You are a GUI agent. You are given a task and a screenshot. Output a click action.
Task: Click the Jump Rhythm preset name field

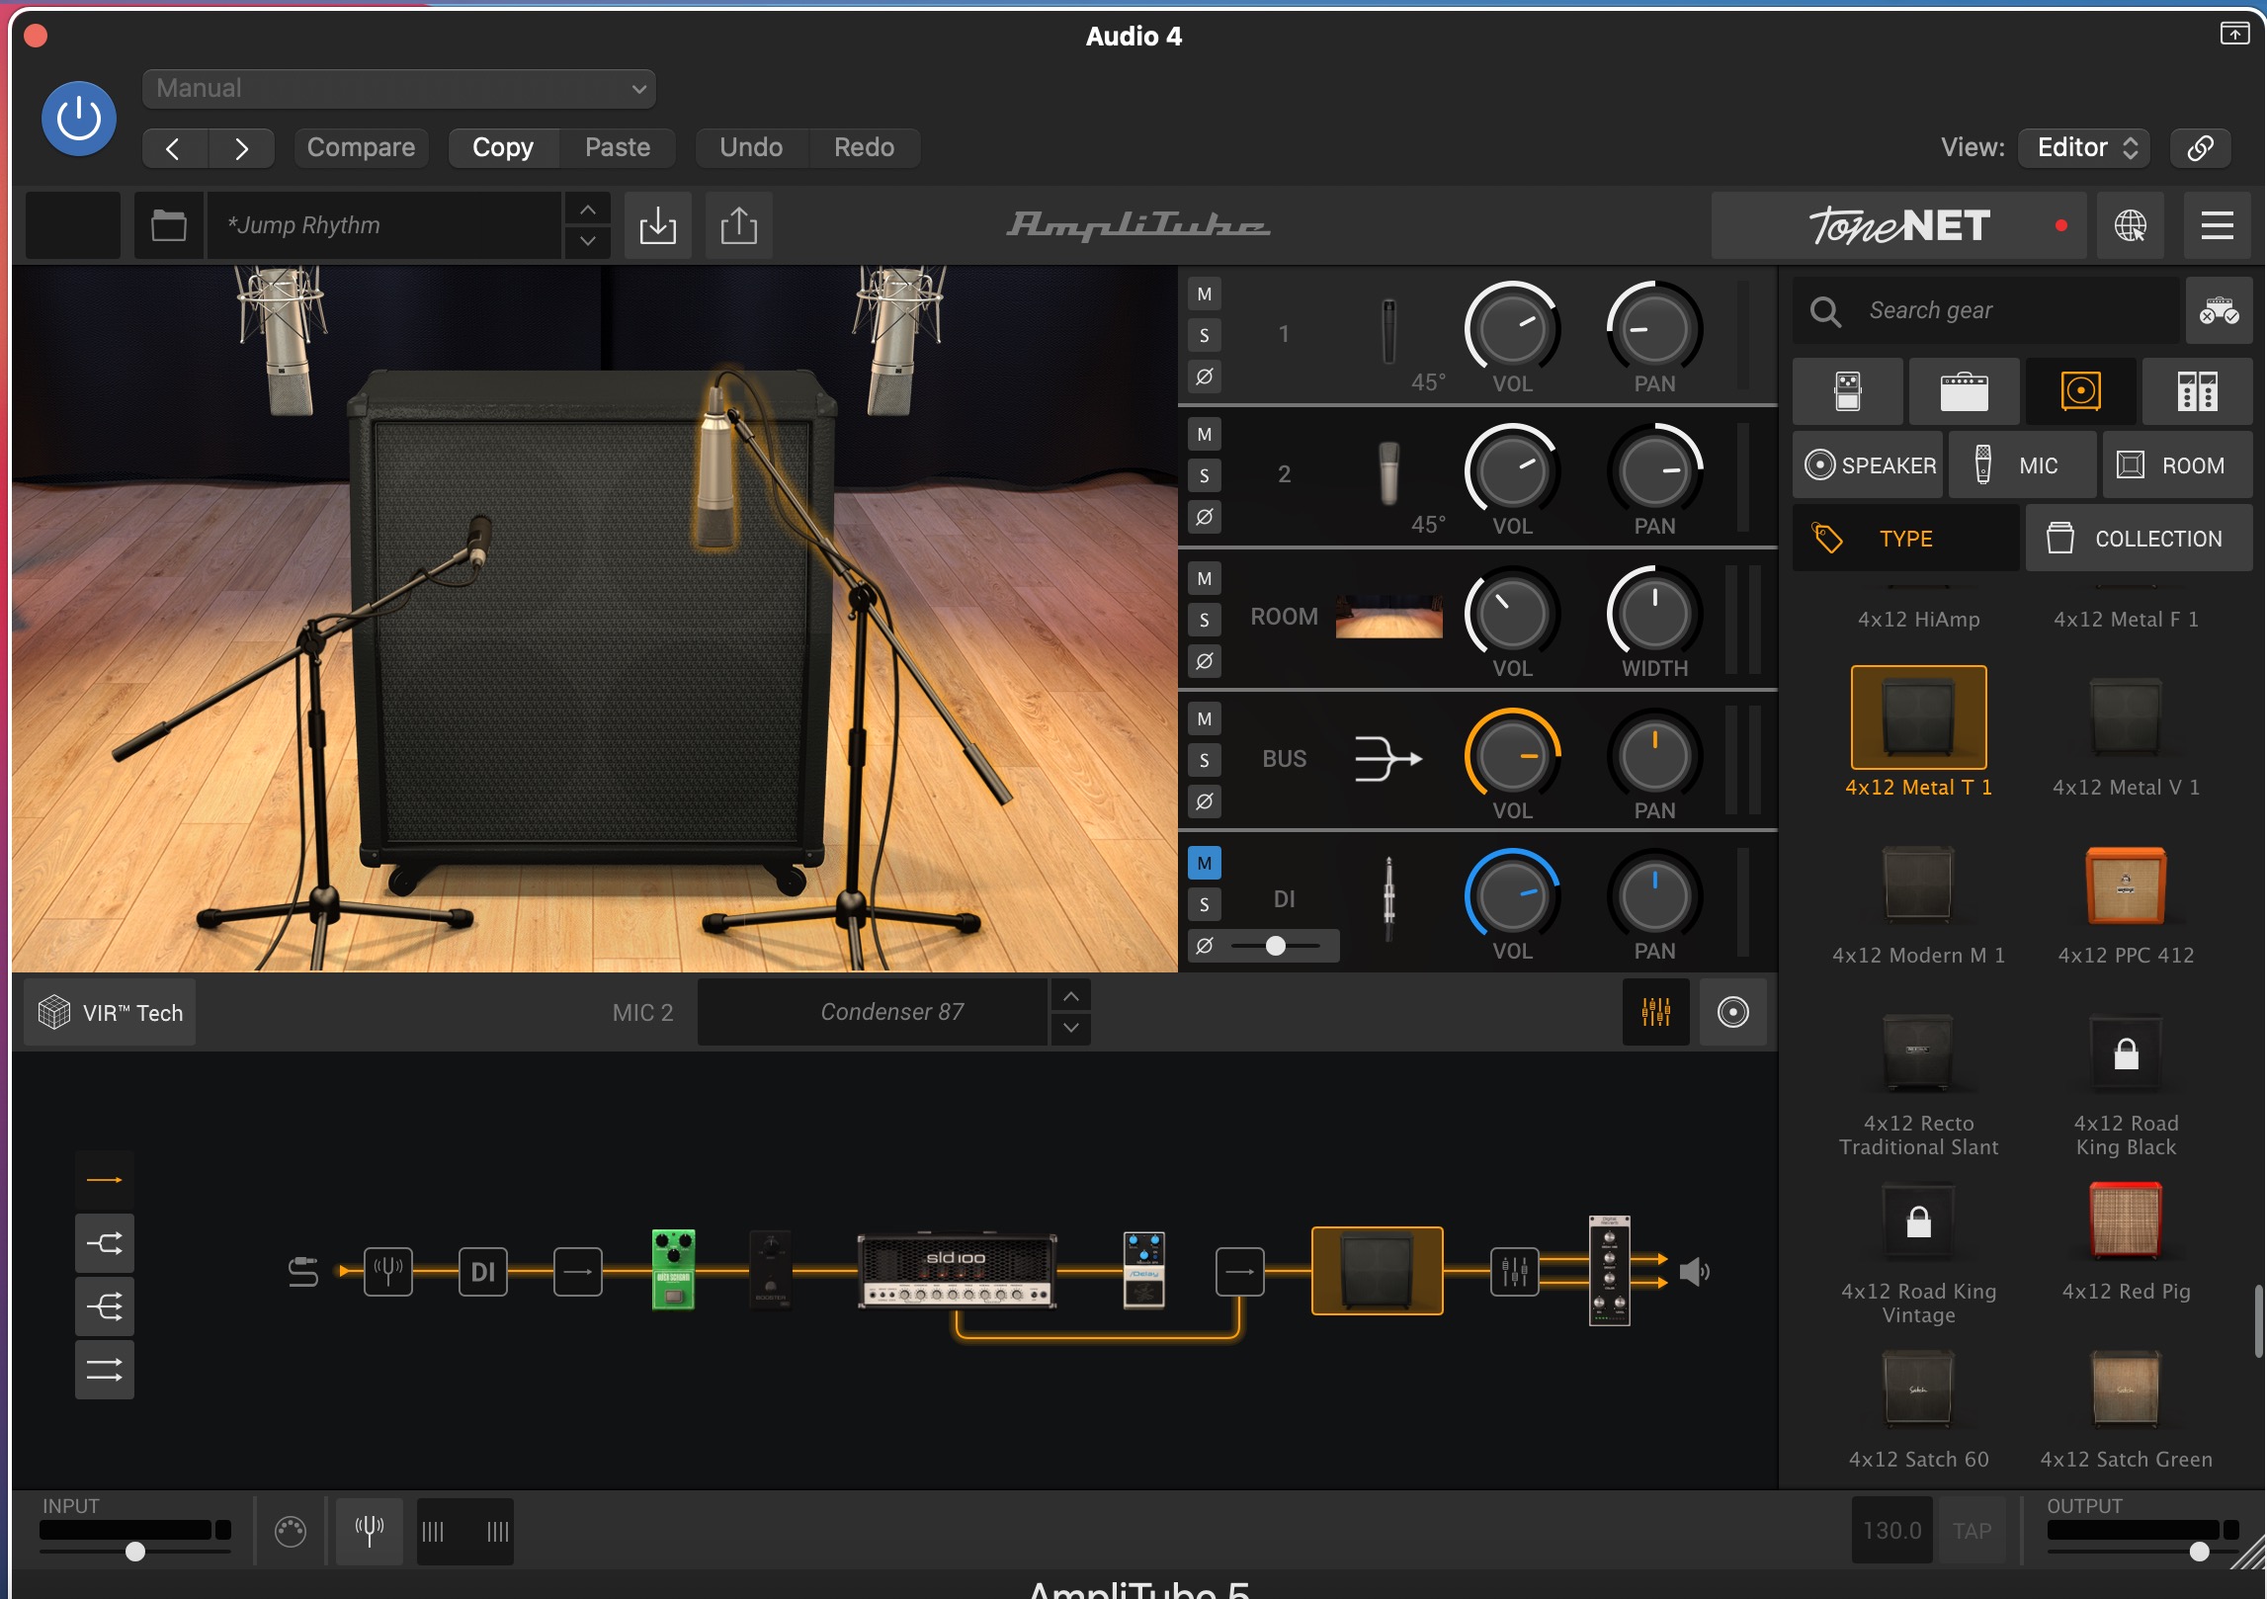point(383,226)
